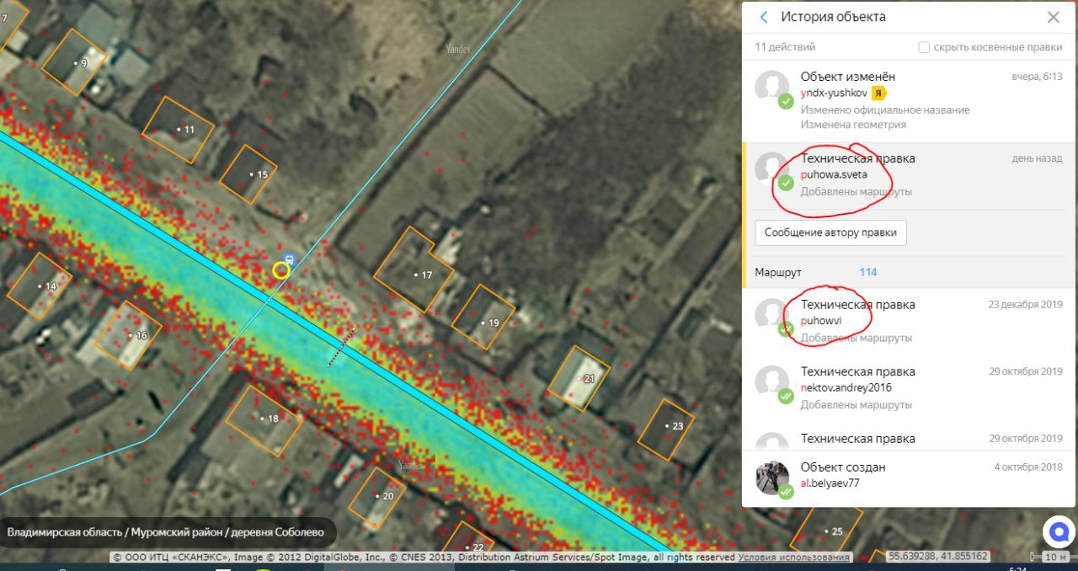Click the avatar next to nektov.andrey2016
Screen dimensions: 1078x571
pyautogui.click(x=772, y=382)
